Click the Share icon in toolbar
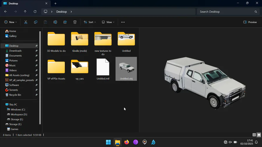The image size is (262, 147). [65, 22]
